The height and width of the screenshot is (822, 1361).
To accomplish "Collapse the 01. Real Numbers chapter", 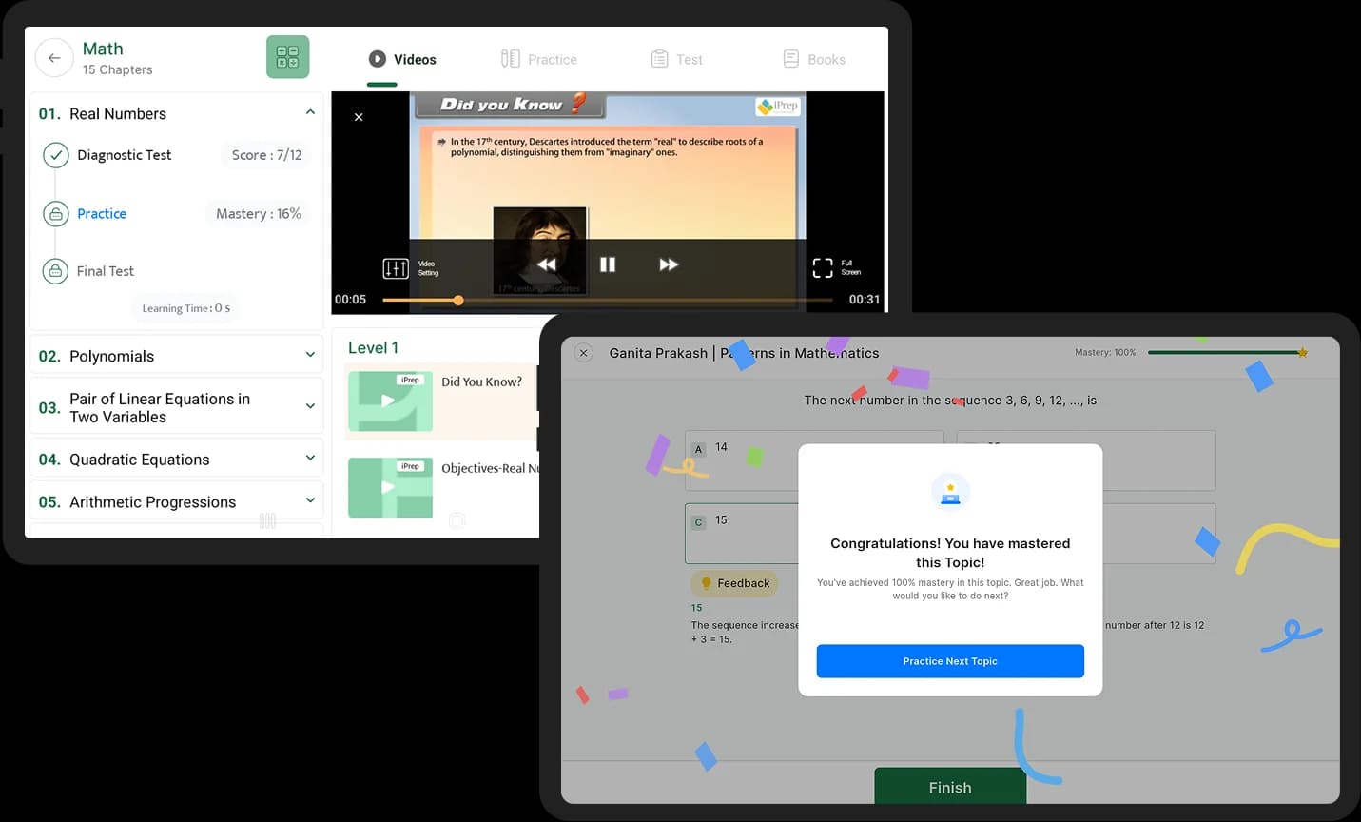I will point(310,112).
